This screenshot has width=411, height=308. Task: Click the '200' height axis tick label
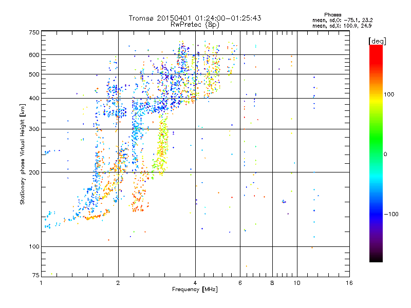34,172
